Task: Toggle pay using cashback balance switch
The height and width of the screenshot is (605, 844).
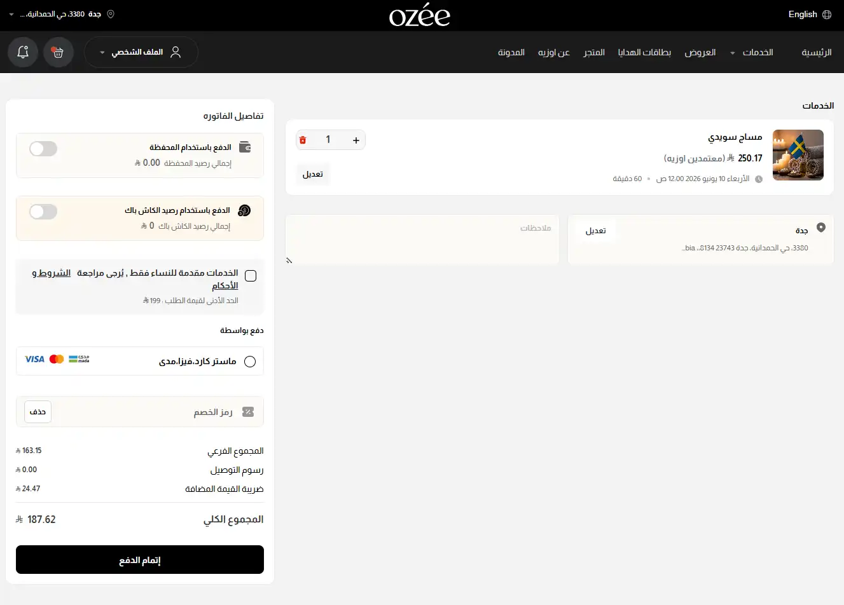Action: [43, 212]
